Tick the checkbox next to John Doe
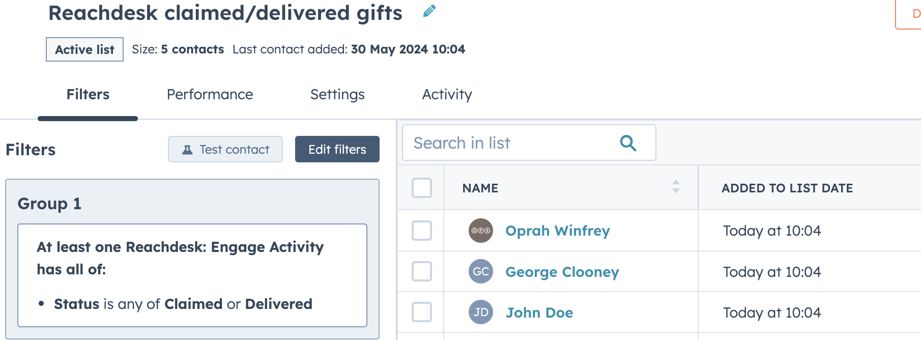 point(422,312)
